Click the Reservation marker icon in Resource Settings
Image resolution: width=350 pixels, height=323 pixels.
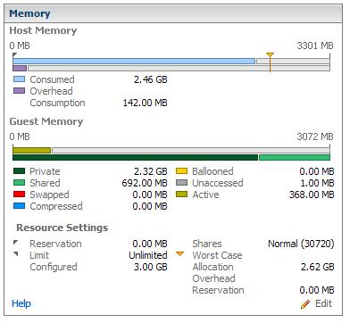pos(16,243)
